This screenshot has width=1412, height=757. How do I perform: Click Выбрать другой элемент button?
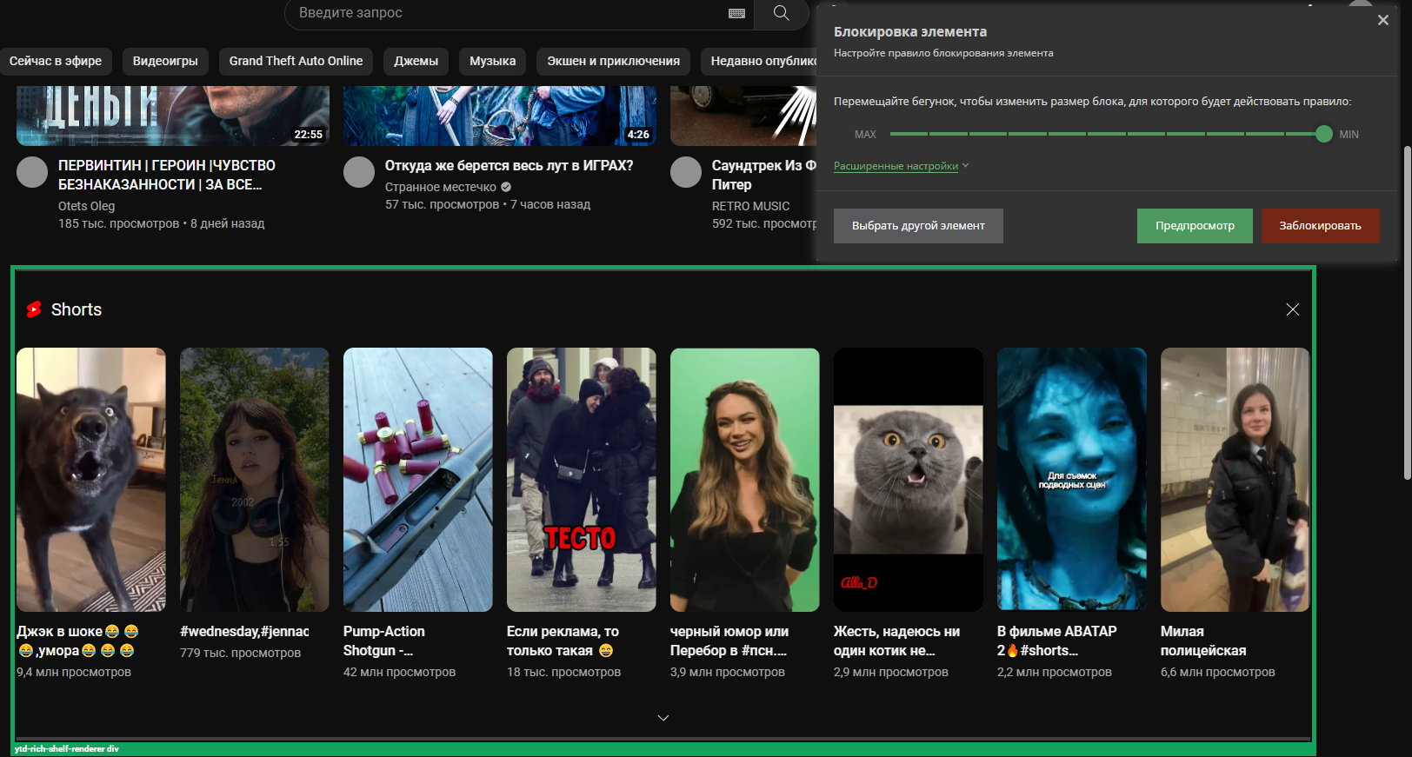[x=918, y=226]
